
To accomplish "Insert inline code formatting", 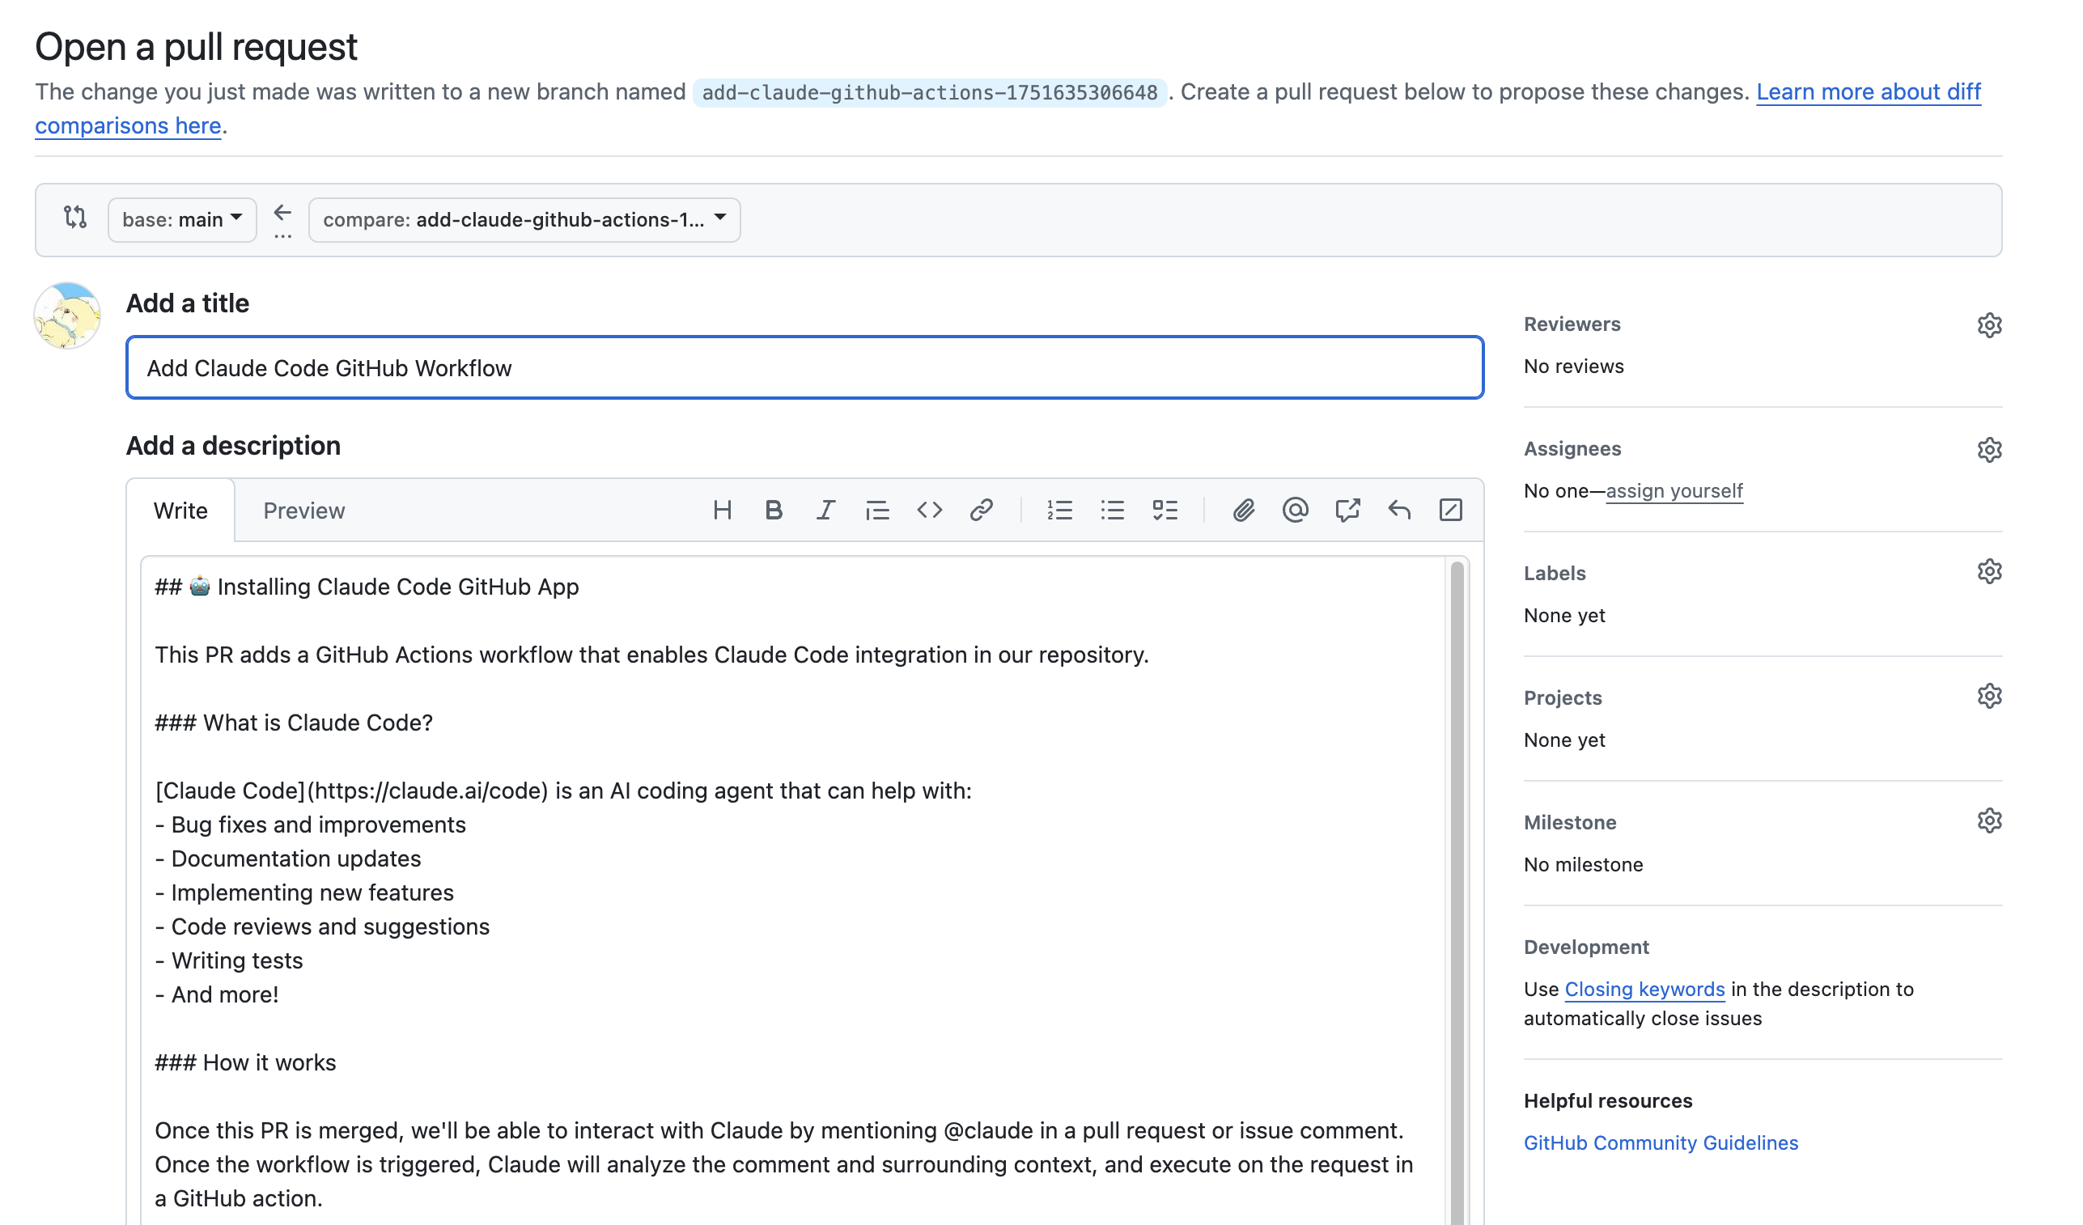I will (x=929, y=510).
